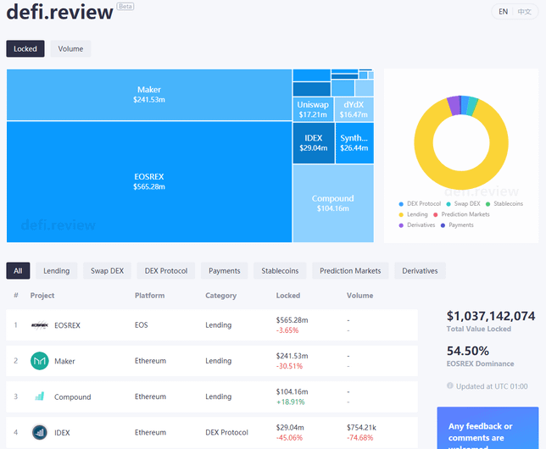Select the Locked view button
Image resolution: width=546 pixels, height=449 pixels.
coord(25,49)
